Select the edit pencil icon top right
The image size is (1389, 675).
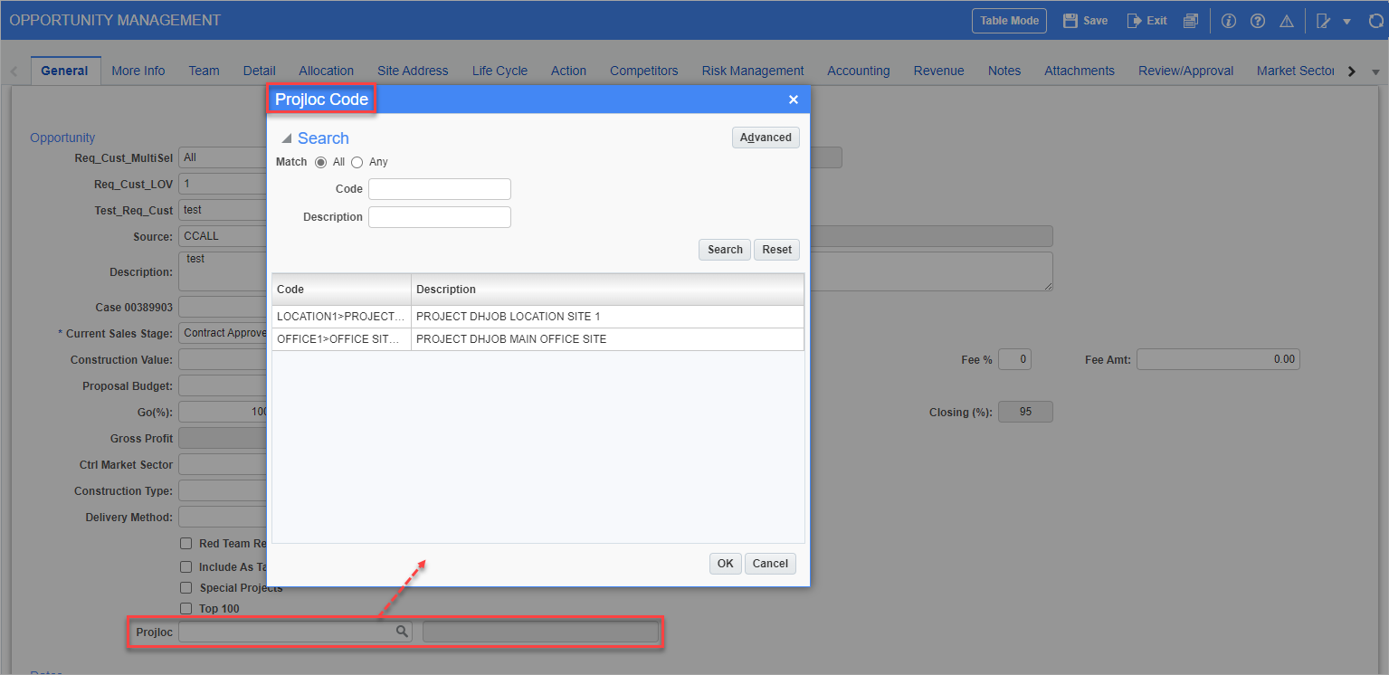[1322, 20]
